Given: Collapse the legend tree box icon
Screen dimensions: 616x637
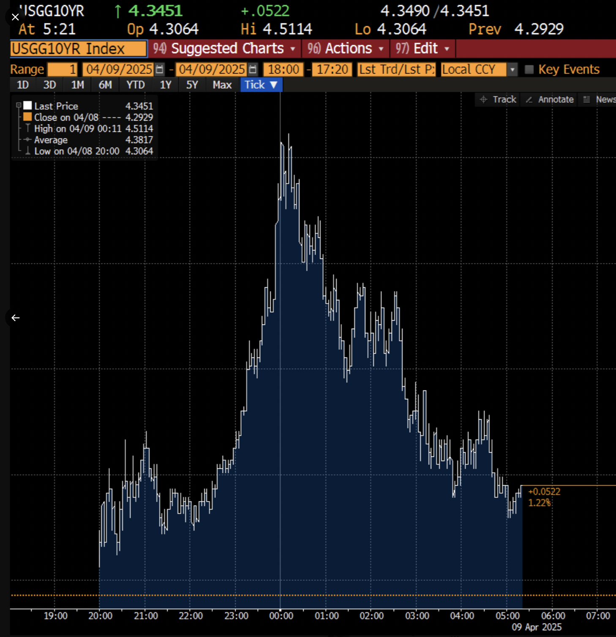Looking at the screenshot, I should pos(19,105).
